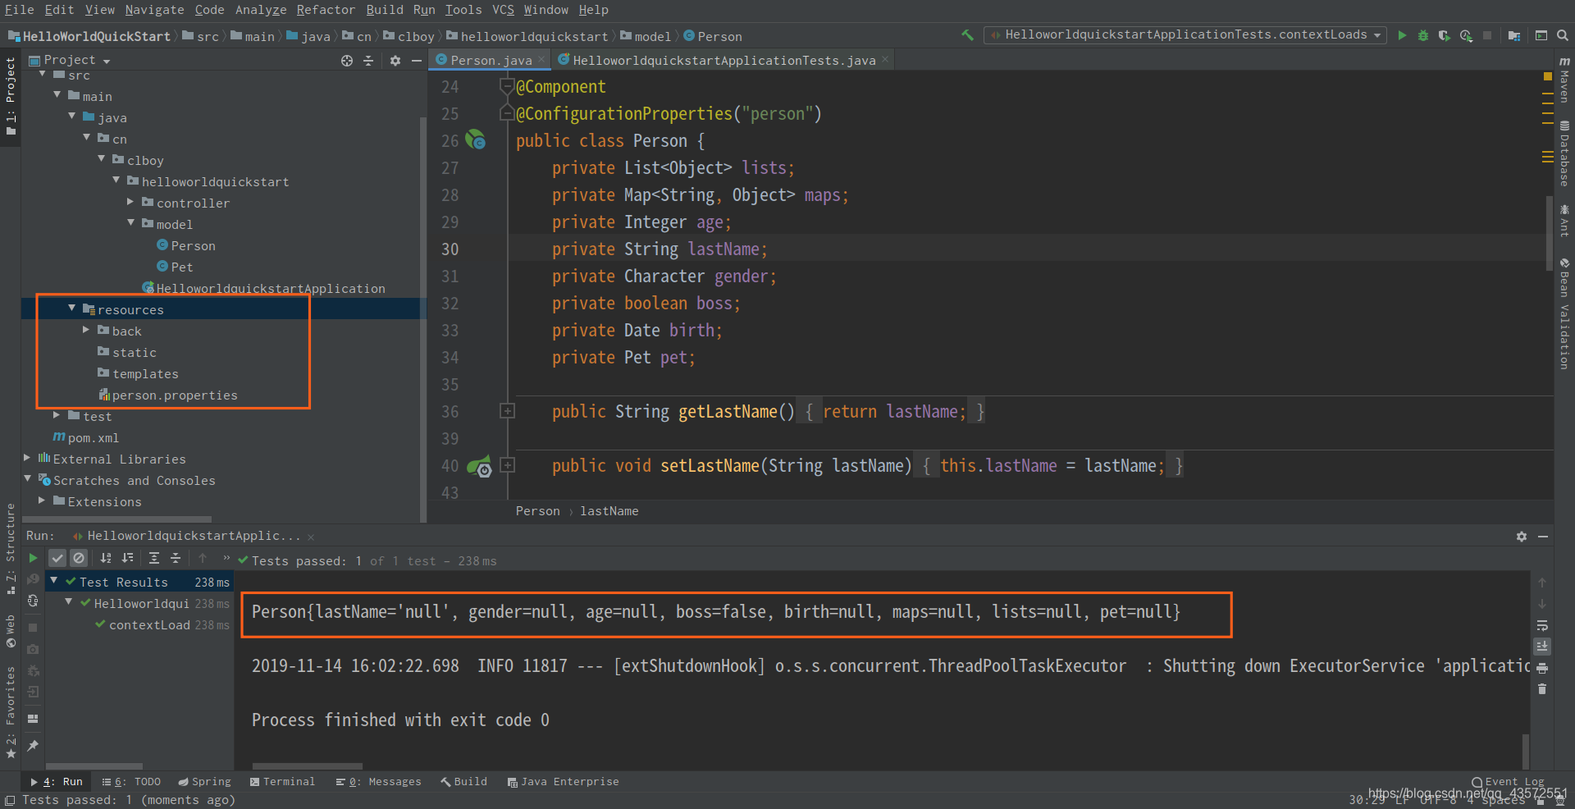
Task: Open the Event Log
Action: click(1508, 782)
